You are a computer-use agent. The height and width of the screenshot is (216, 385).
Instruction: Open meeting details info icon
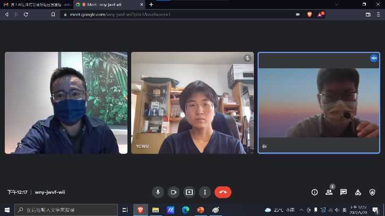314,192
